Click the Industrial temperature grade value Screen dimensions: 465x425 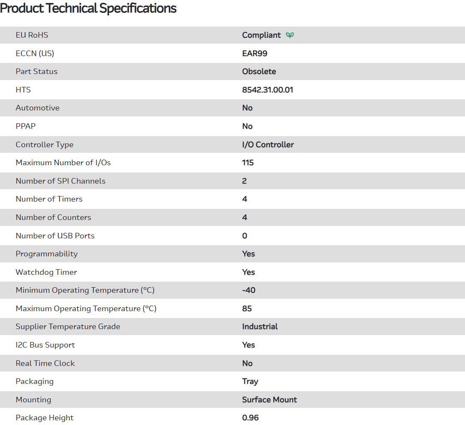[260, 327]
